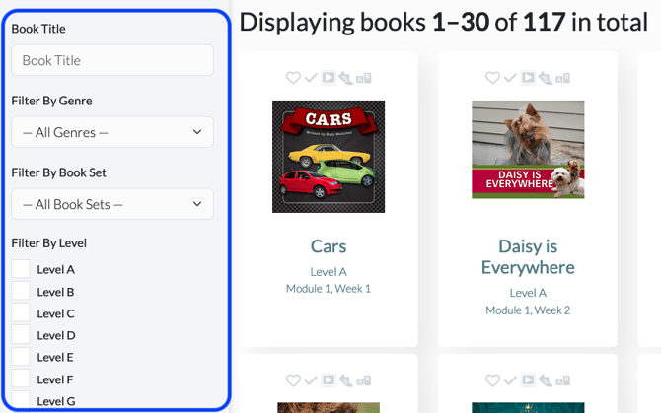
Task: Tick the Level E checkbox
Action: pos(21,357)
